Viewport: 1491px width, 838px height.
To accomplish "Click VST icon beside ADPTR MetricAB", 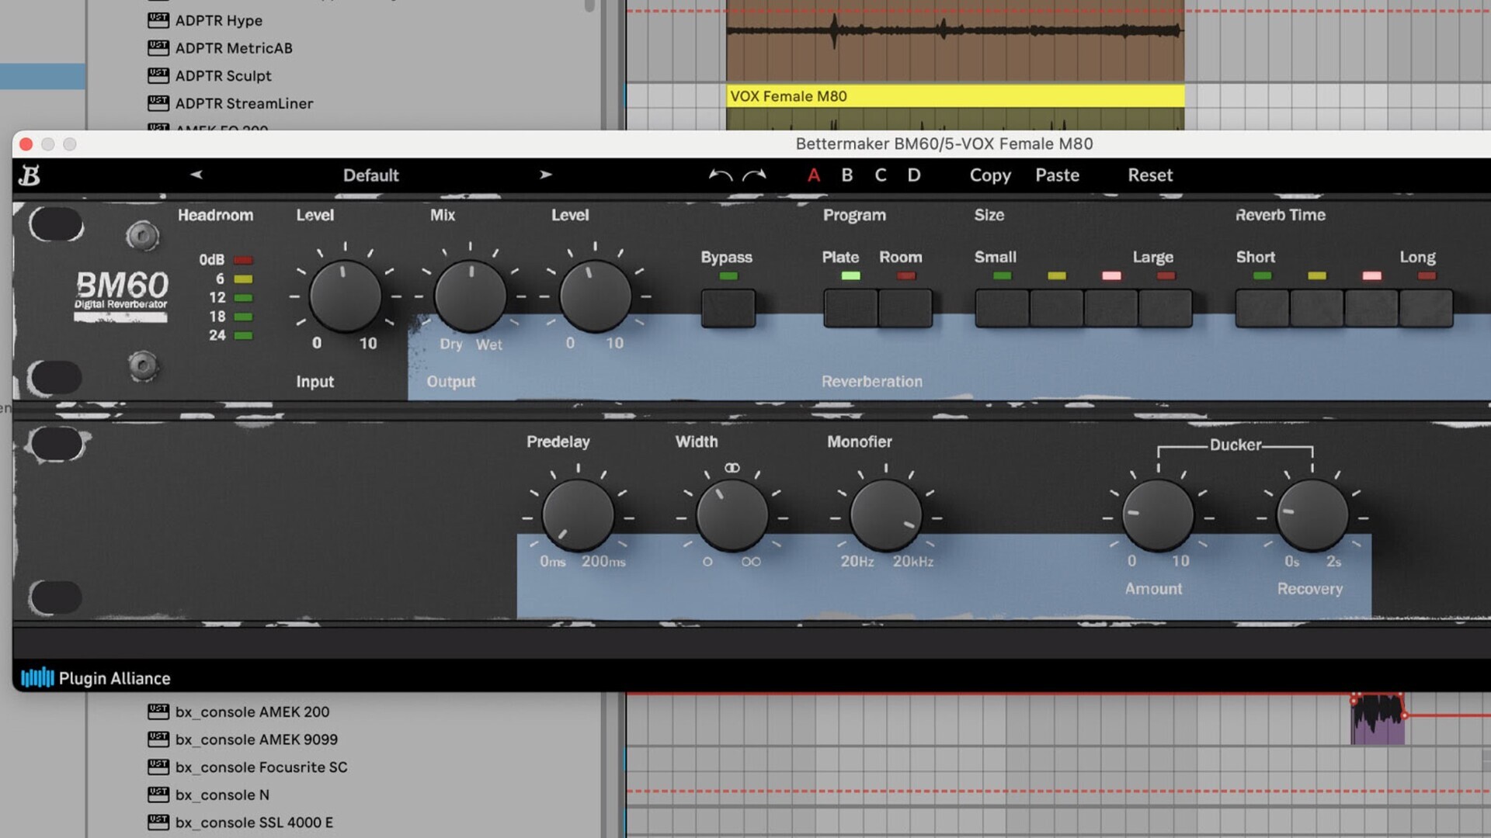I will 158,48.
